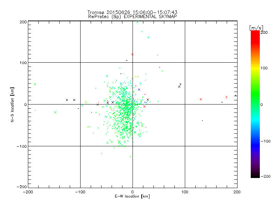Click the 'N-S location [km]' axis label

12,104
